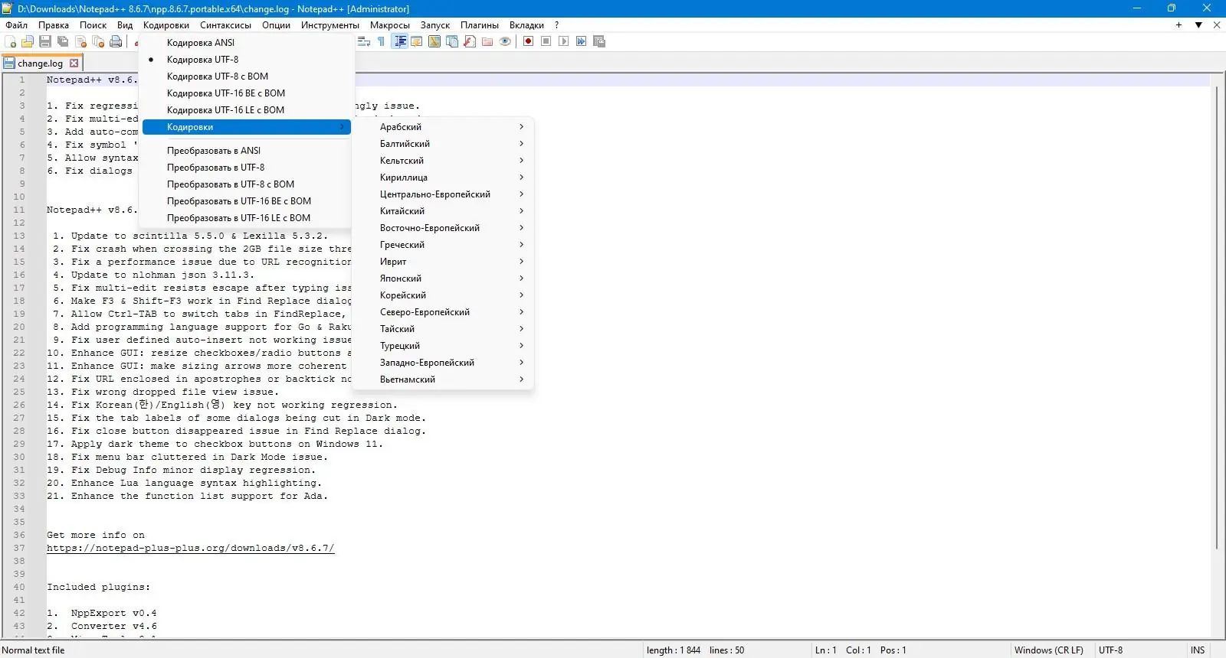Viewport: 1226px width, 658px height.
Task: Toggle Show All Characters pilcrow icon
Action: [x=382, y=41]
